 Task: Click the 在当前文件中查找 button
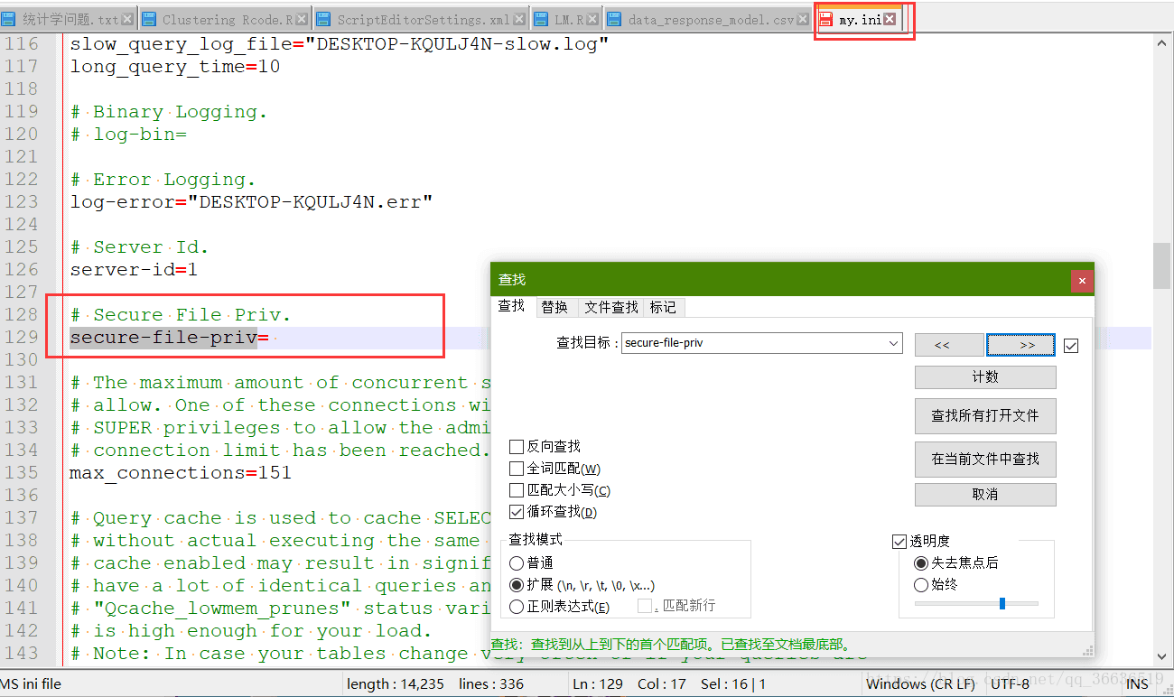pos(985,459)
